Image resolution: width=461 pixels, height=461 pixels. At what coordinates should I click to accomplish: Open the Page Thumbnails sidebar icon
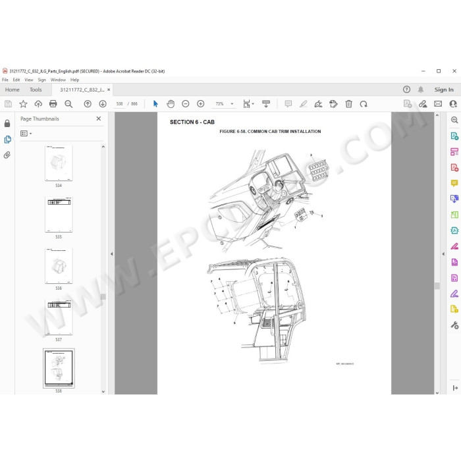tap(8, 140)
